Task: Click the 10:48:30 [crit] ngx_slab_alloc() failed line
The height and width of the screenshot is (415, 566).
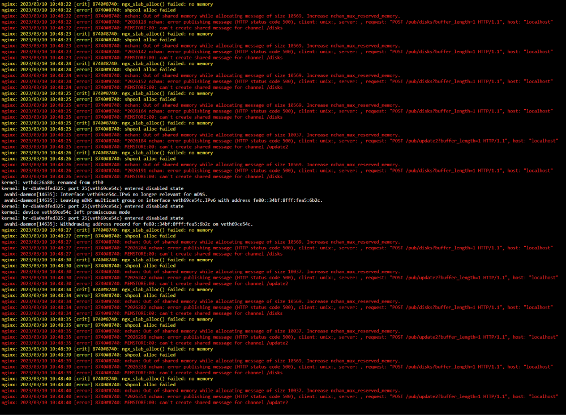Action: pyautogui.click(x=107, y=260)
